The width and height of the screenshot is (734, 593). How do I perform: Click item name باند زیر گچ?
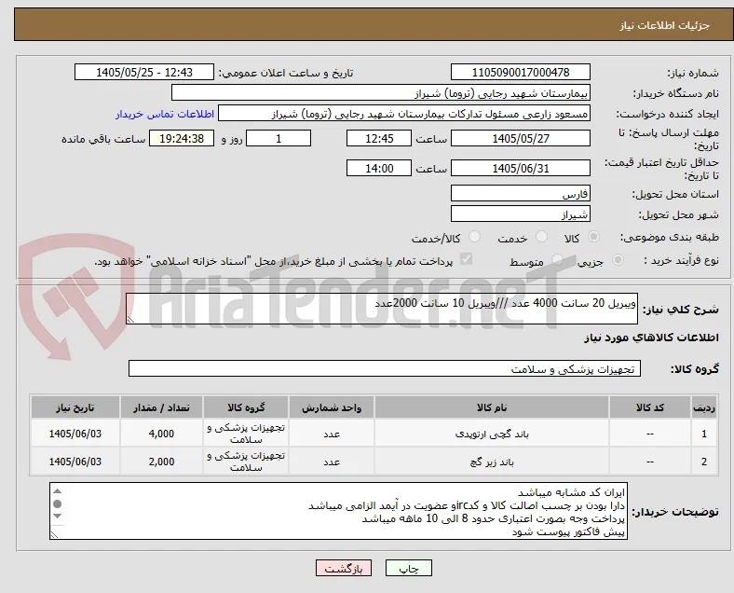coord(492,462)
